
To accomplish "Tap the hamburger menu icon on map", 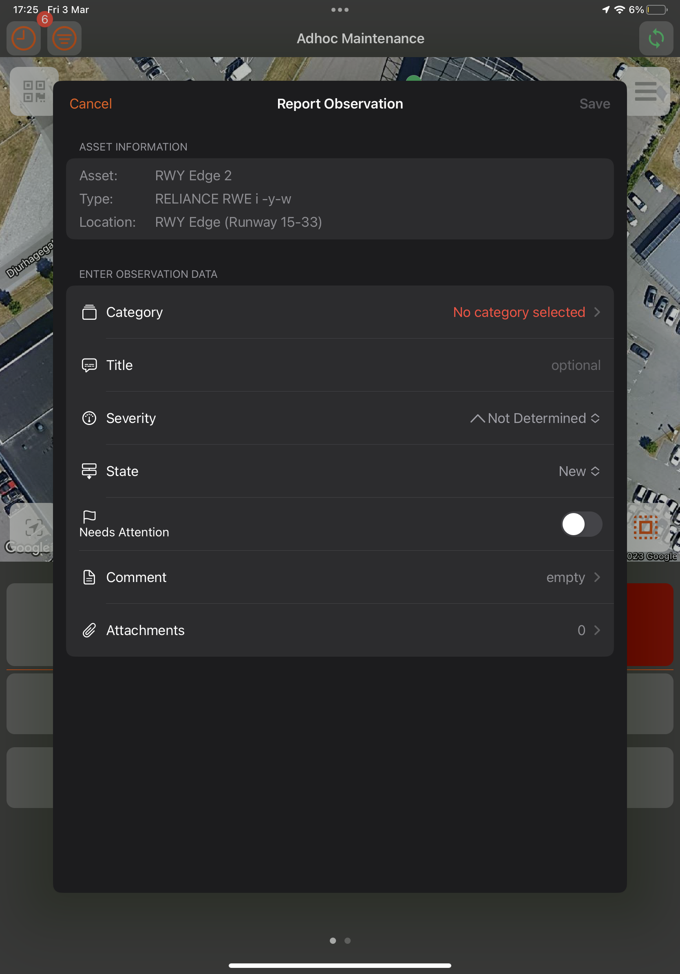I will tap(646, 91).
